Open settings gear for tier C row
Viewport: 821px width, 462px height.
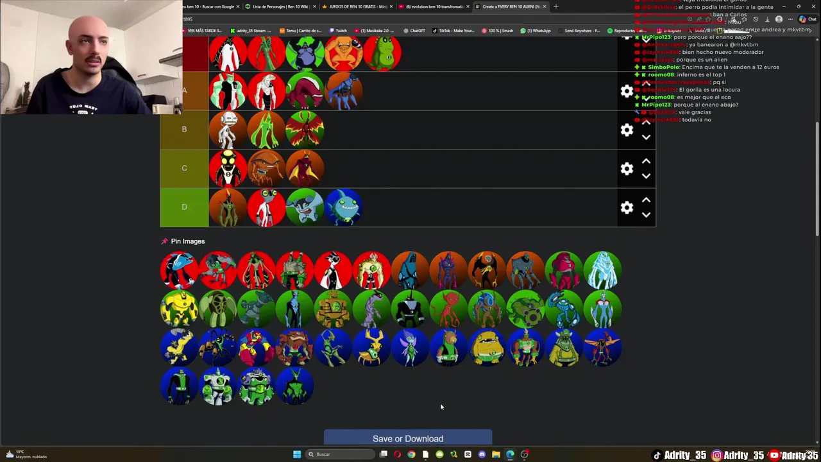coord(627,169)
